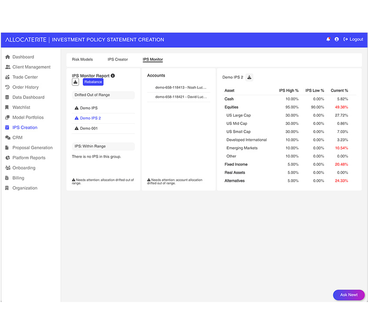
Task: Collapse the Equities asset row
Action: [x=231, y=107]
